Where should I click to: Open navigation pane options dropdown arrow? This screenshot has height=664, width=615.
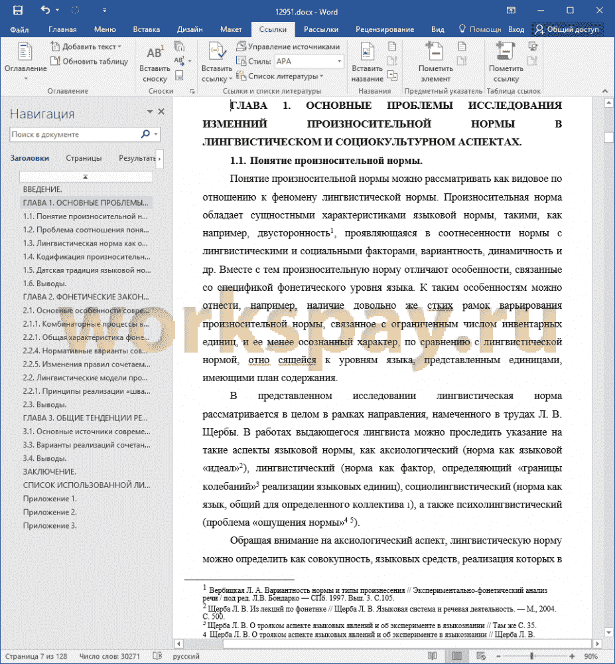coord(150,112)
